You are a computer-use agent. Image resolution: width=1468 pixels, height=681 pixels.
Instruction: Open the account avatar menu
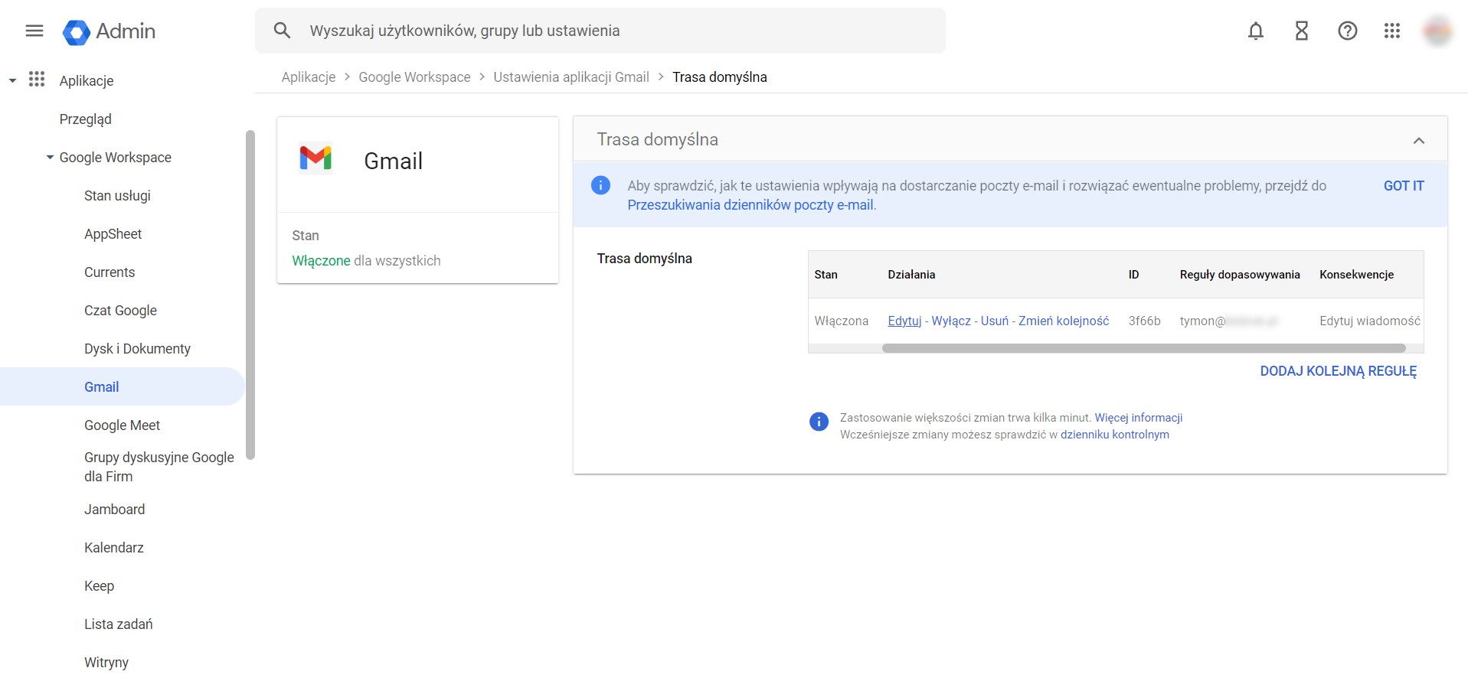click(x=1437, y=31)
